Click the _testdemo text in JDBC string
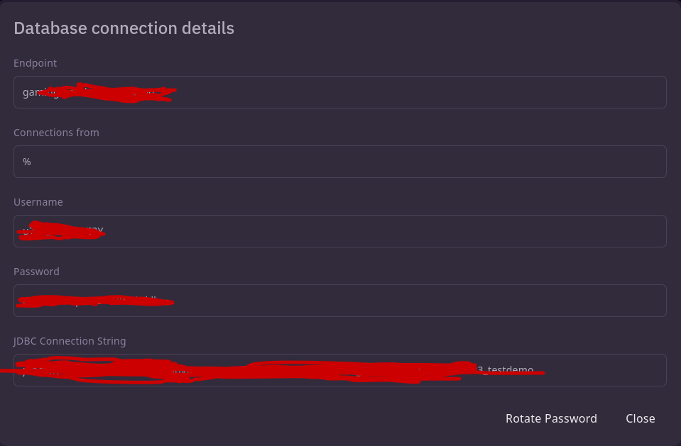This screenshot has height=446, width=681. pos(518,370)
